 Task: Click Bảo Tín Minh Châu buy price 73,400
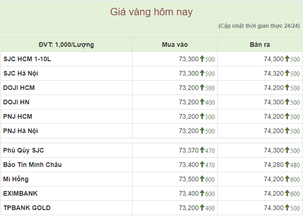pos(189,165)
